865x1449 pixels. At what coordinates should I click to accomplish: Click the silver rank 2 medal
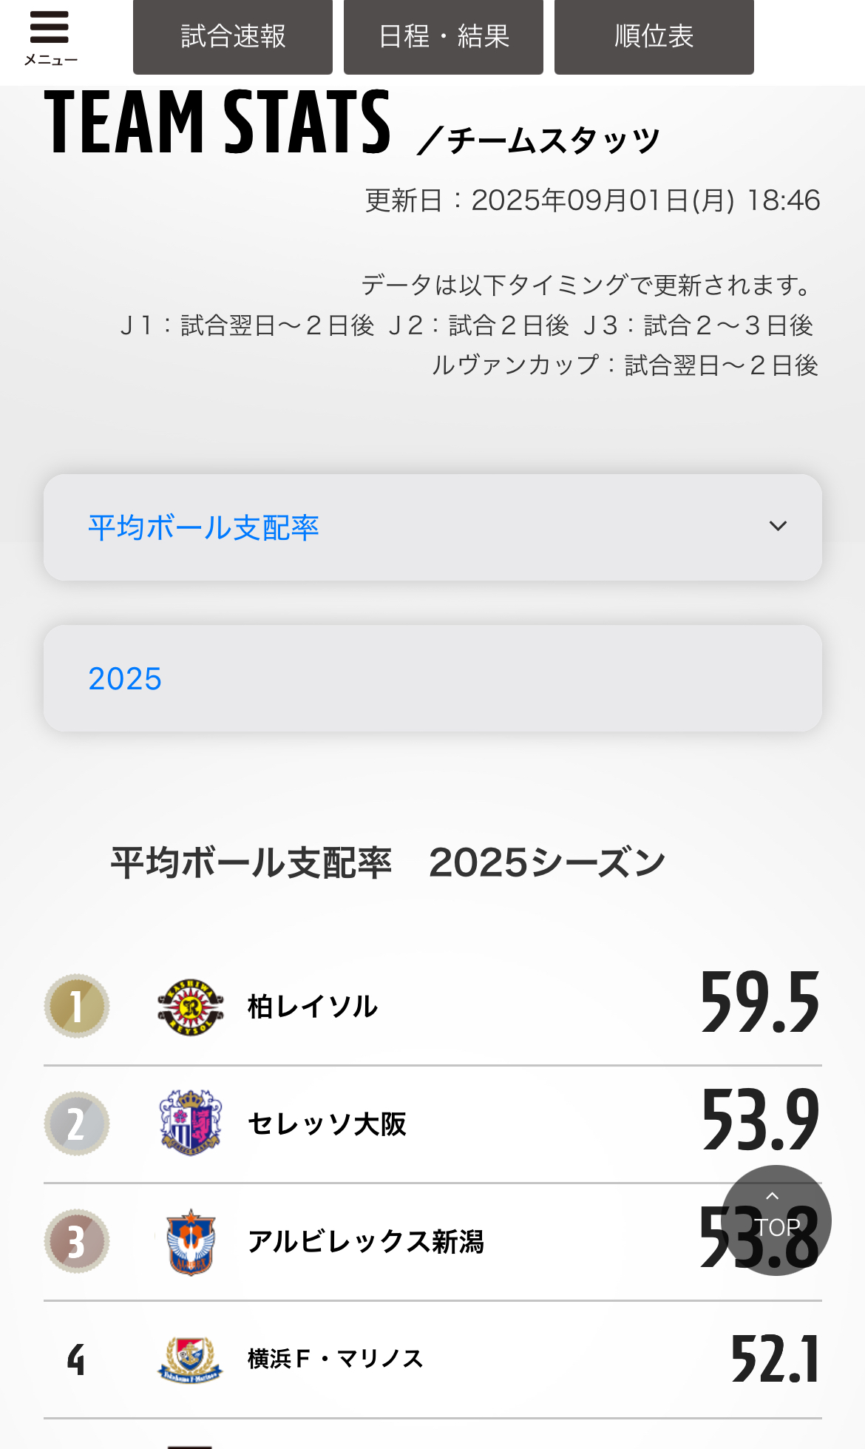(x=76, y=1124)
